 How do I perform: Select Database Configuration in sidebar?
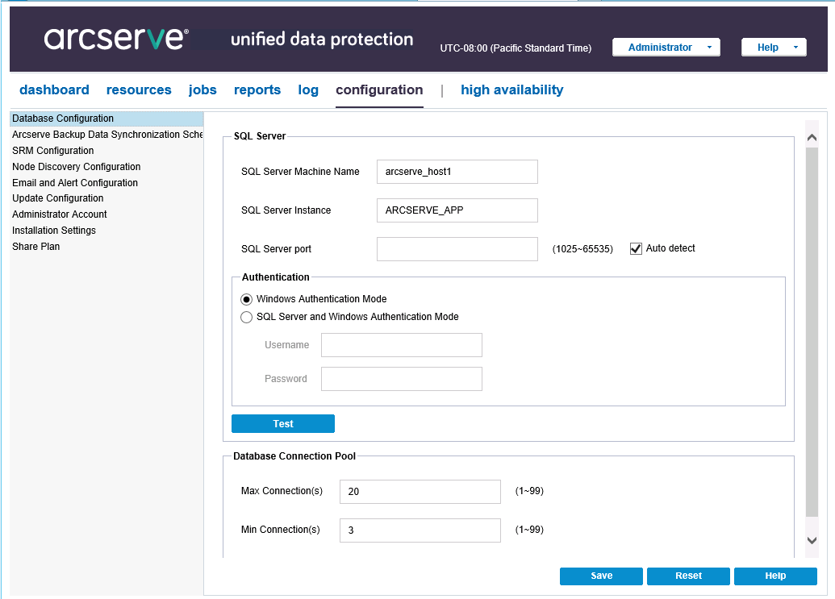tap(106, 119)
